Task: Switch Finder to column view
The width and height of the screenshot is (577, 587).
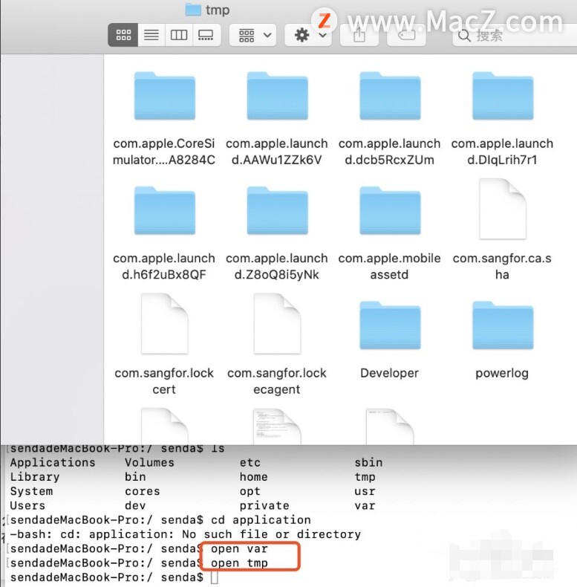Action: (x=179, y=35)
